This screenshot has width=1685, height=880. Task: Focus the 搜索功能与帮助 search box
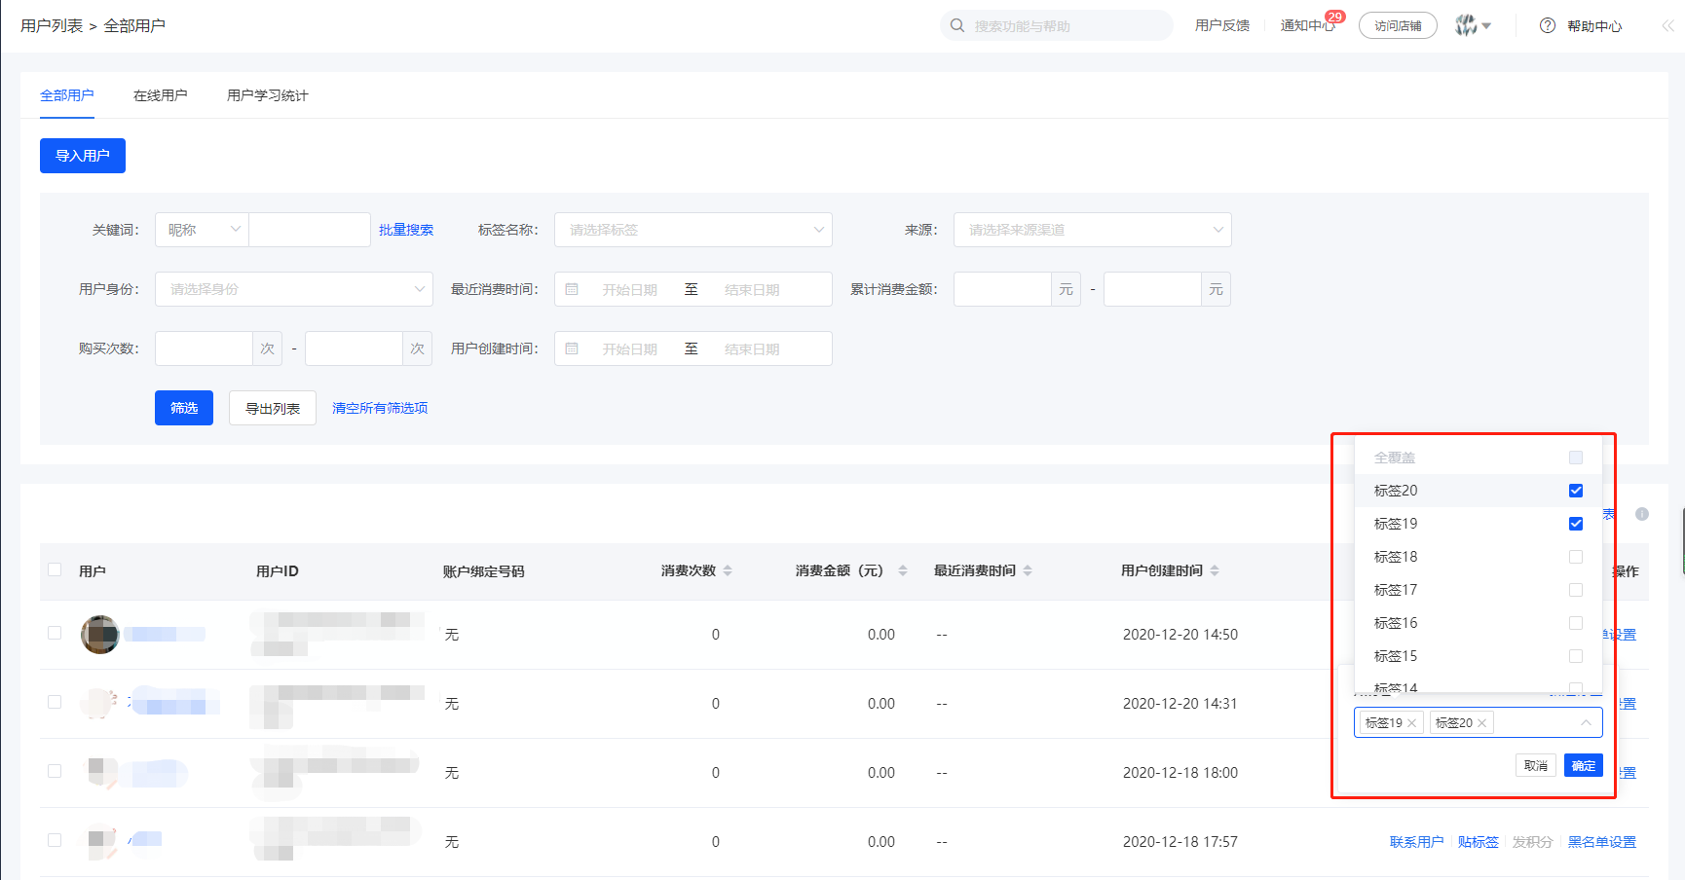(1057, 25)
